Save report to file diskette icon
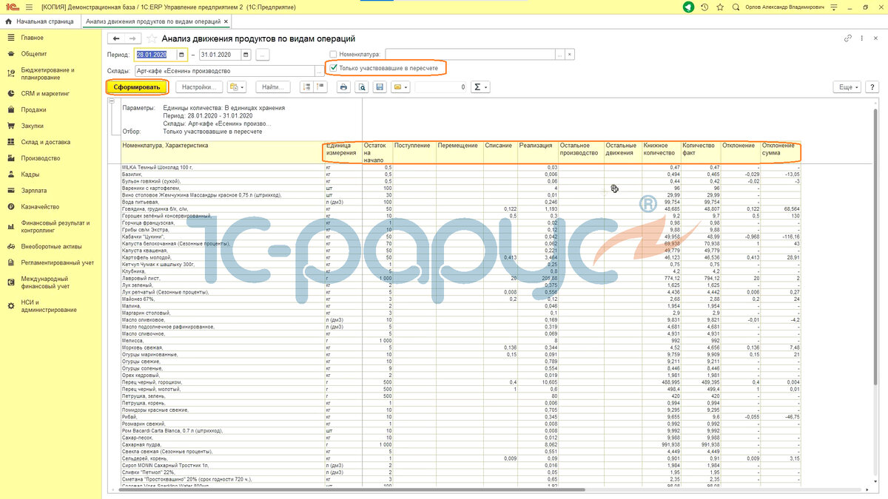 pos(380,86)
